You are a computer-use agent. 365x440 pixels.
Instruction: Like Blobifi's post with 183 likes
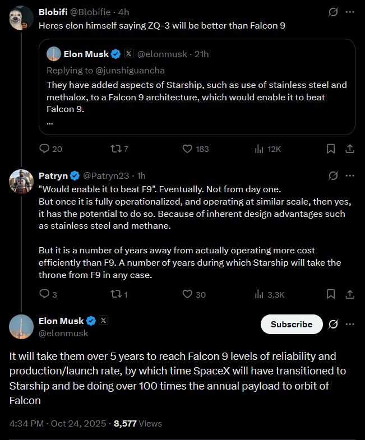click(x=188, y=149)
